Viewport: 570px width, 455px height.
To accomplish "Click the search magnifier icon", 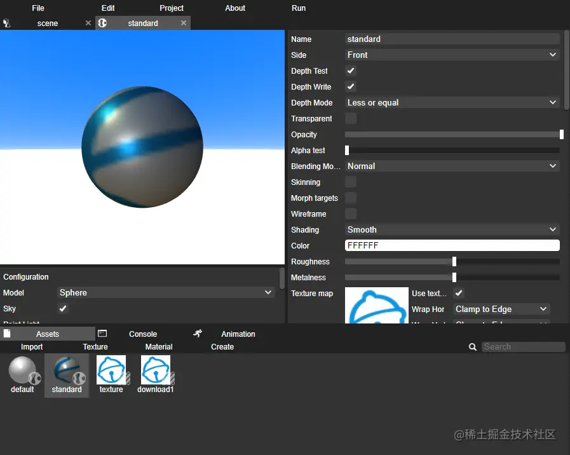I will click(473, 347).
